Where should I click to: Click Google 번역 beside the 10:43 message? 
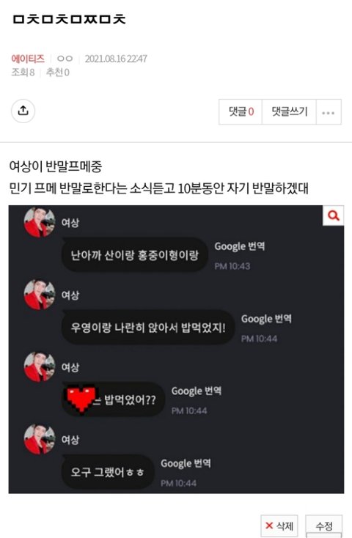tap(239, 246)
